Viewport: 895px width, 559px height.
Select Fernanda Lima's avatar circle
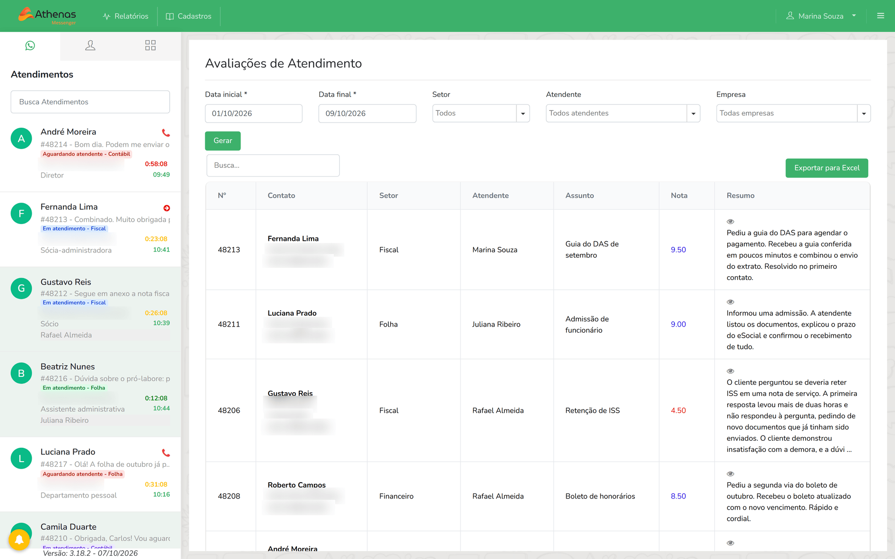21,213
